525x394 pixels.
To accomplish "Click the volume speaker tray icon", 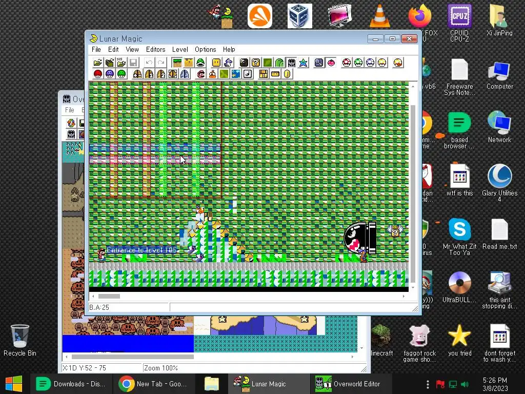I will coord(465,384).
